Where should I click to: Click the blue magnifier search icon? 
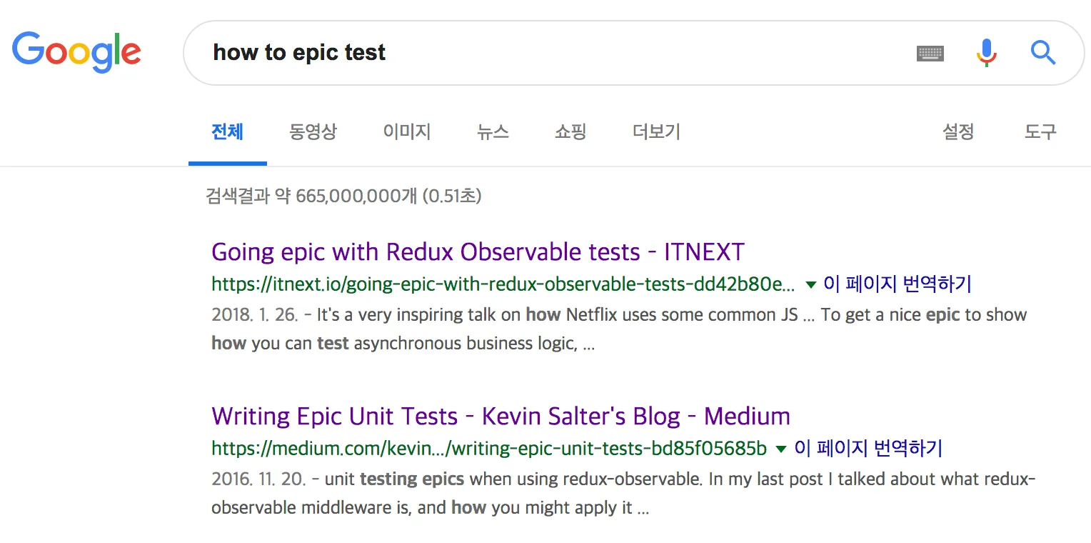tap(1042, 52)
